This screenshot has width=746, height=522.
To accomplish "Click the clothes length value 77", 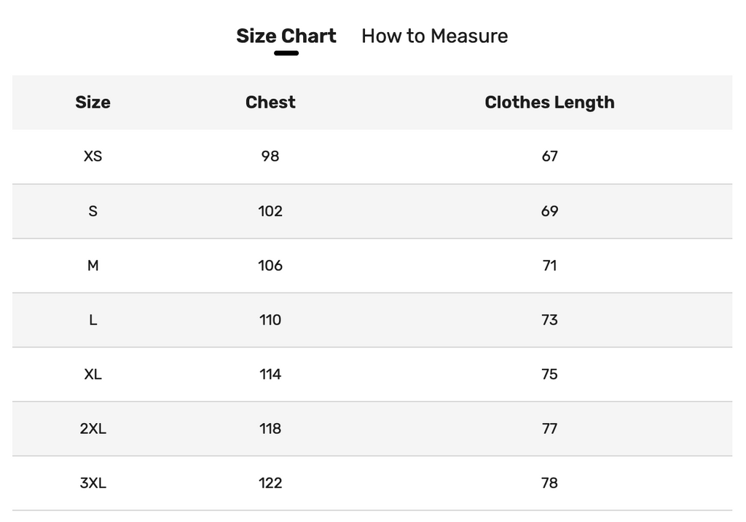I will pos(549,429).
